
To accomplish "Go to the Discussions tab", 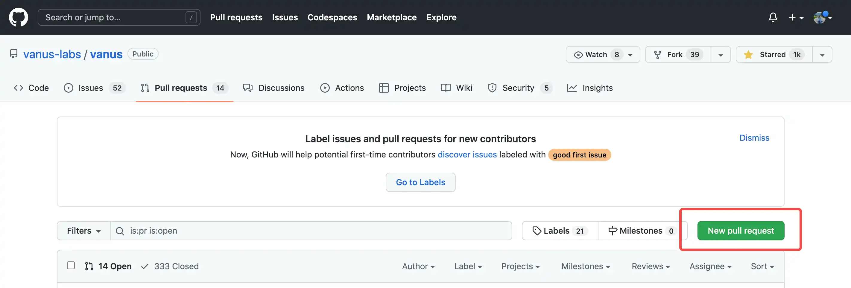I will 273,88.
